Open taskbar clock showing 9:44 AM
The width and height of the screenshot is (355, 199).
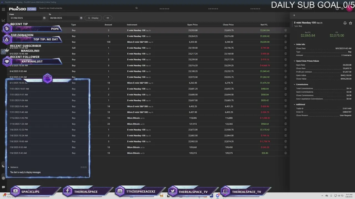point(349,196)
